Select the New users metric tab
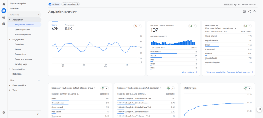The width and height of the screenshot is (263, 118). click(70, 27)
